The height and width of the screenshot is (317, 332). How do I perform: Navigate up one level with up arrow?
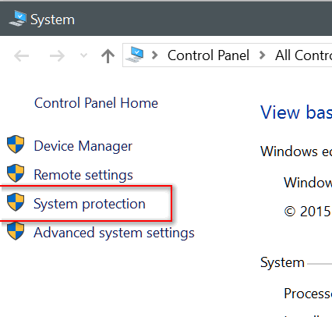pyautogui.click(x=108, y=56)
